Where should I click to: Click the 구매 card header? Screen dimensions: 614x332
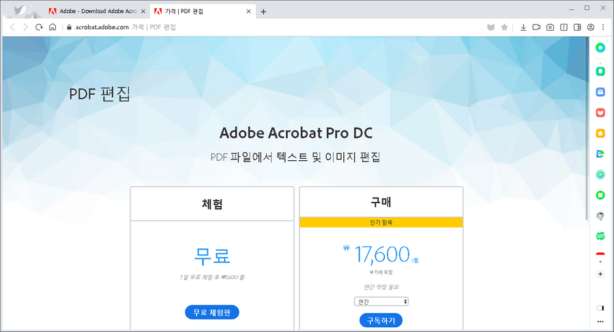click(381, 202)
